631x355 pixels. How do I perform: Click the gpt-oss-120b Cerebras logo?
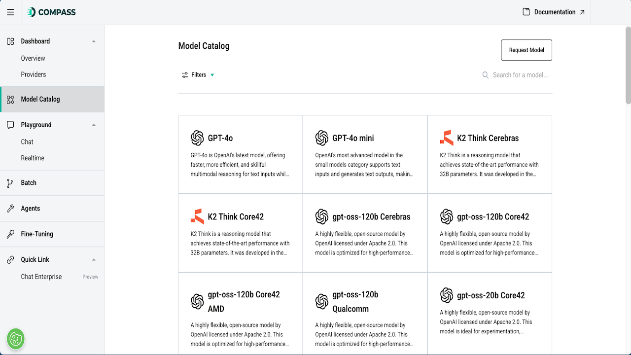pos(322,216)
